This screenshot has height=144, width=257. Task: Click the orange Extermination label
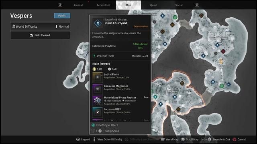(141, 26)
